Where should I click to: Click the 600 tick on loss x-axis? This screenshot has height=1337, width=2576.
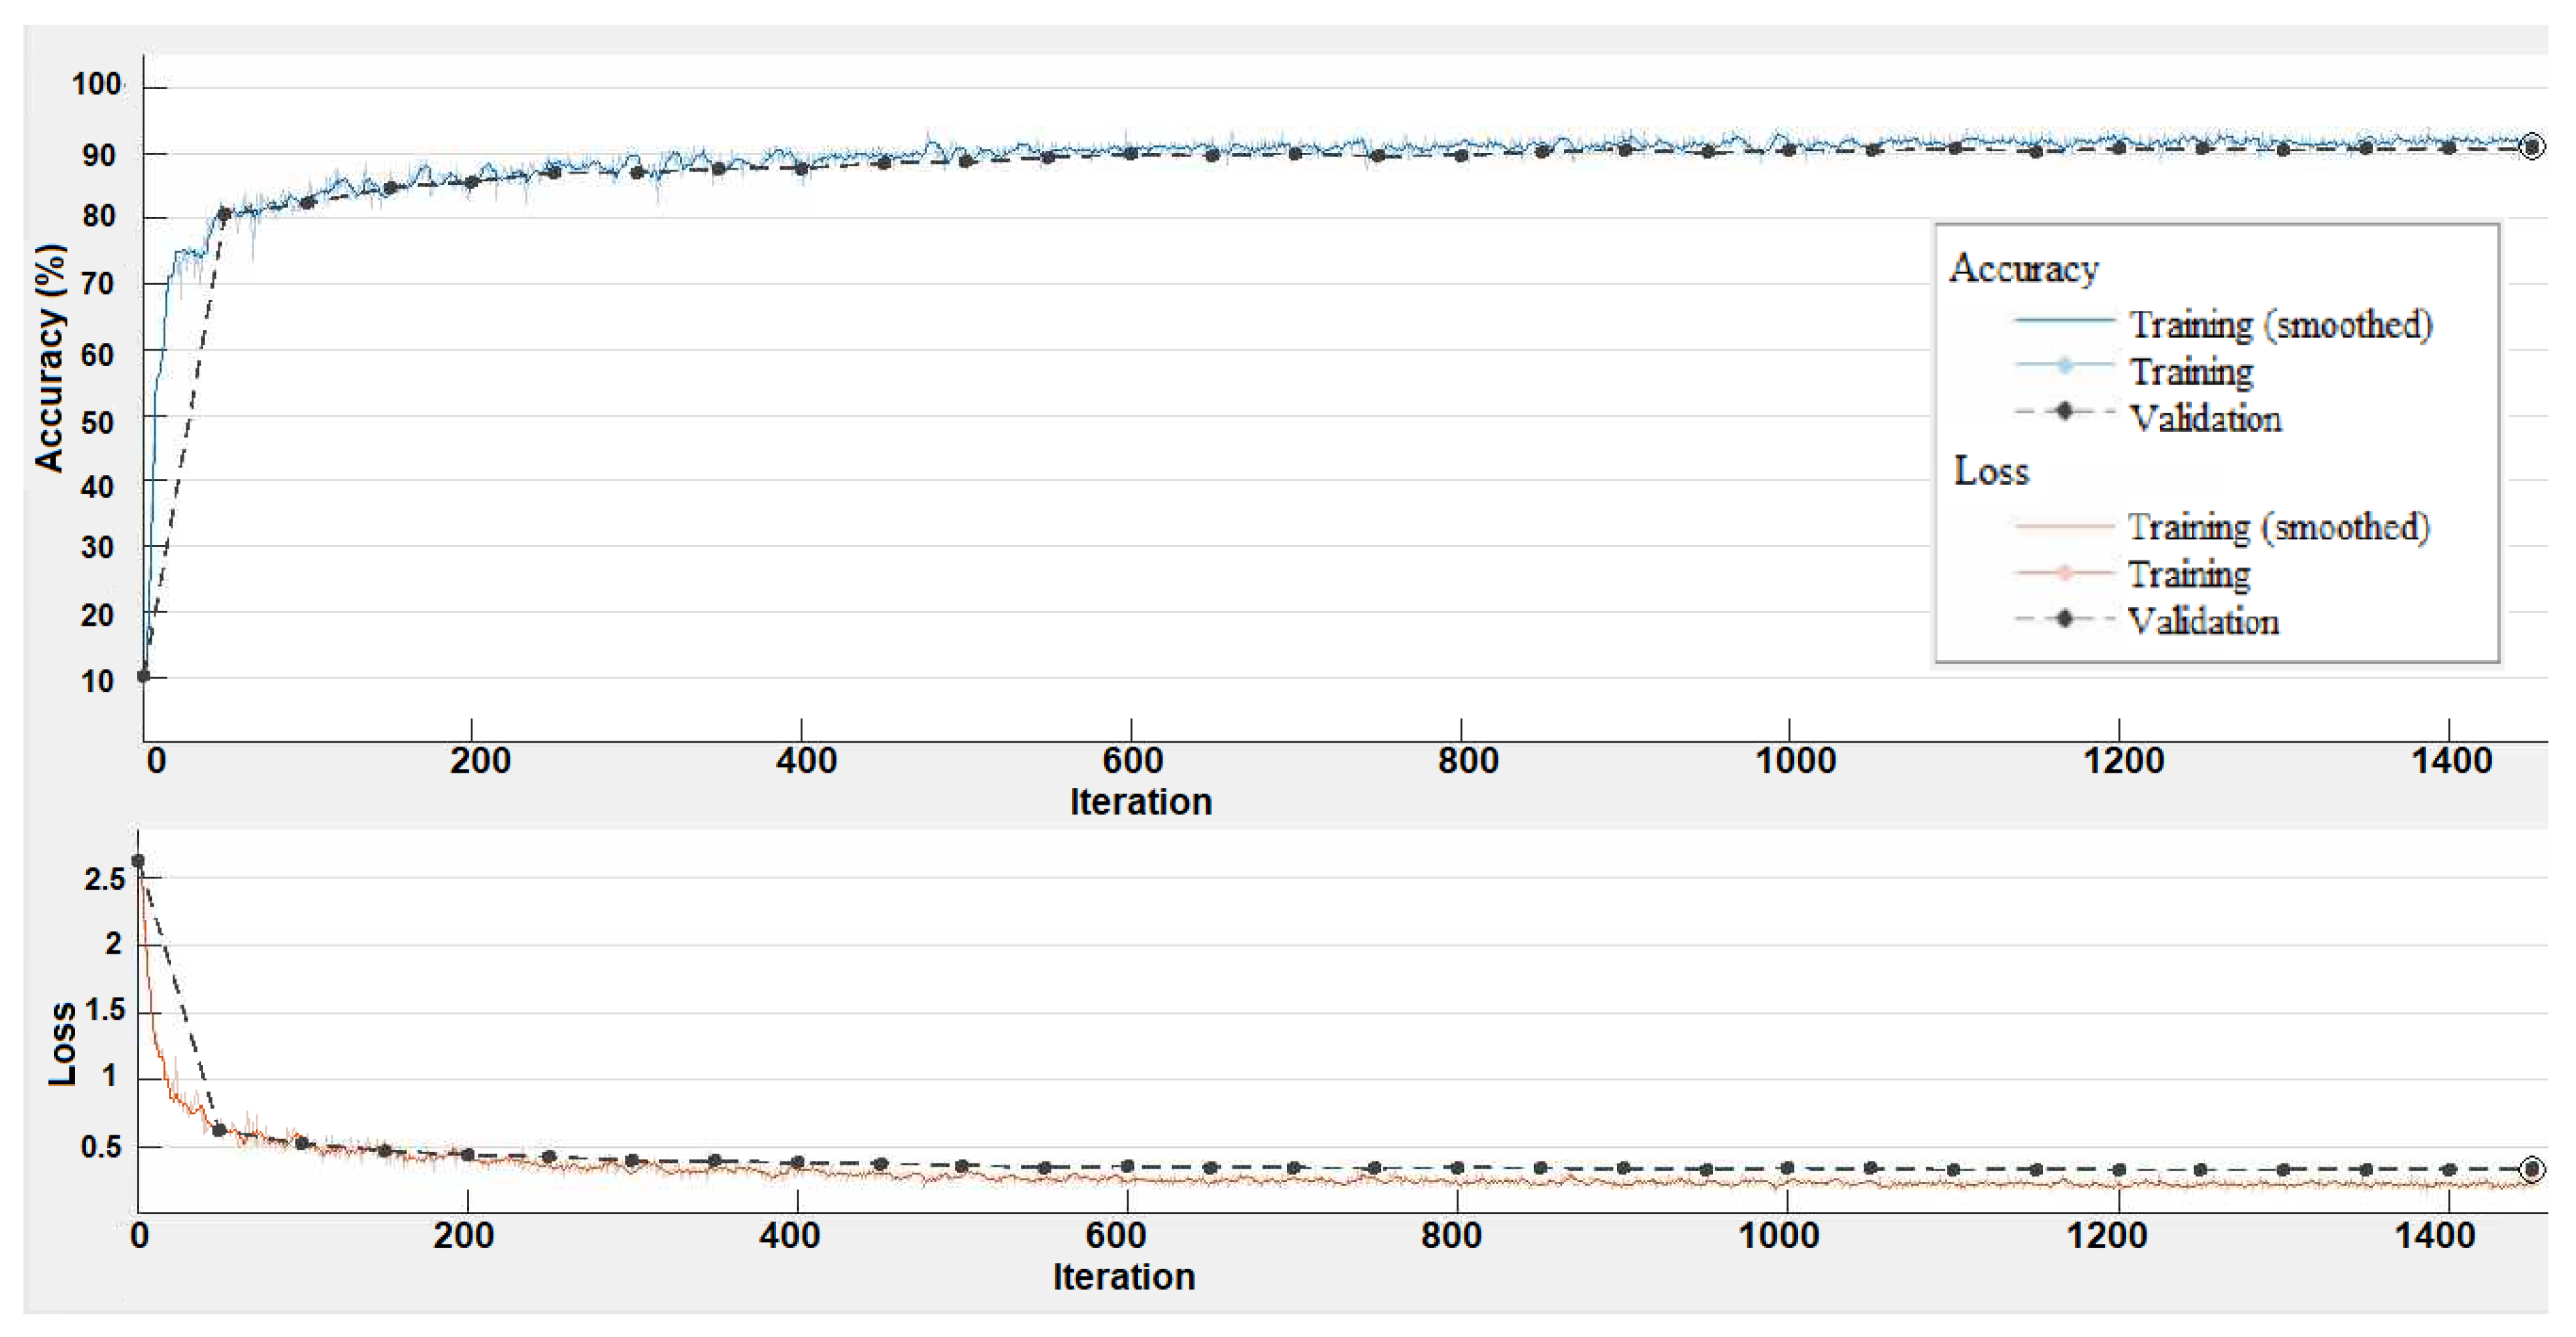[1116, 1236]
